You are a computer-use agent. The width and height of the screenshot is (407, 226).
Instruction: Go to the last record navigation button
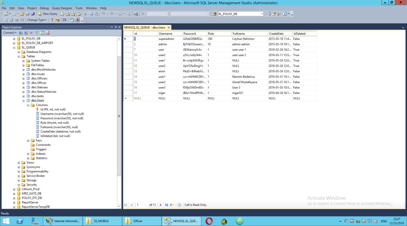[x=166, y=205]
